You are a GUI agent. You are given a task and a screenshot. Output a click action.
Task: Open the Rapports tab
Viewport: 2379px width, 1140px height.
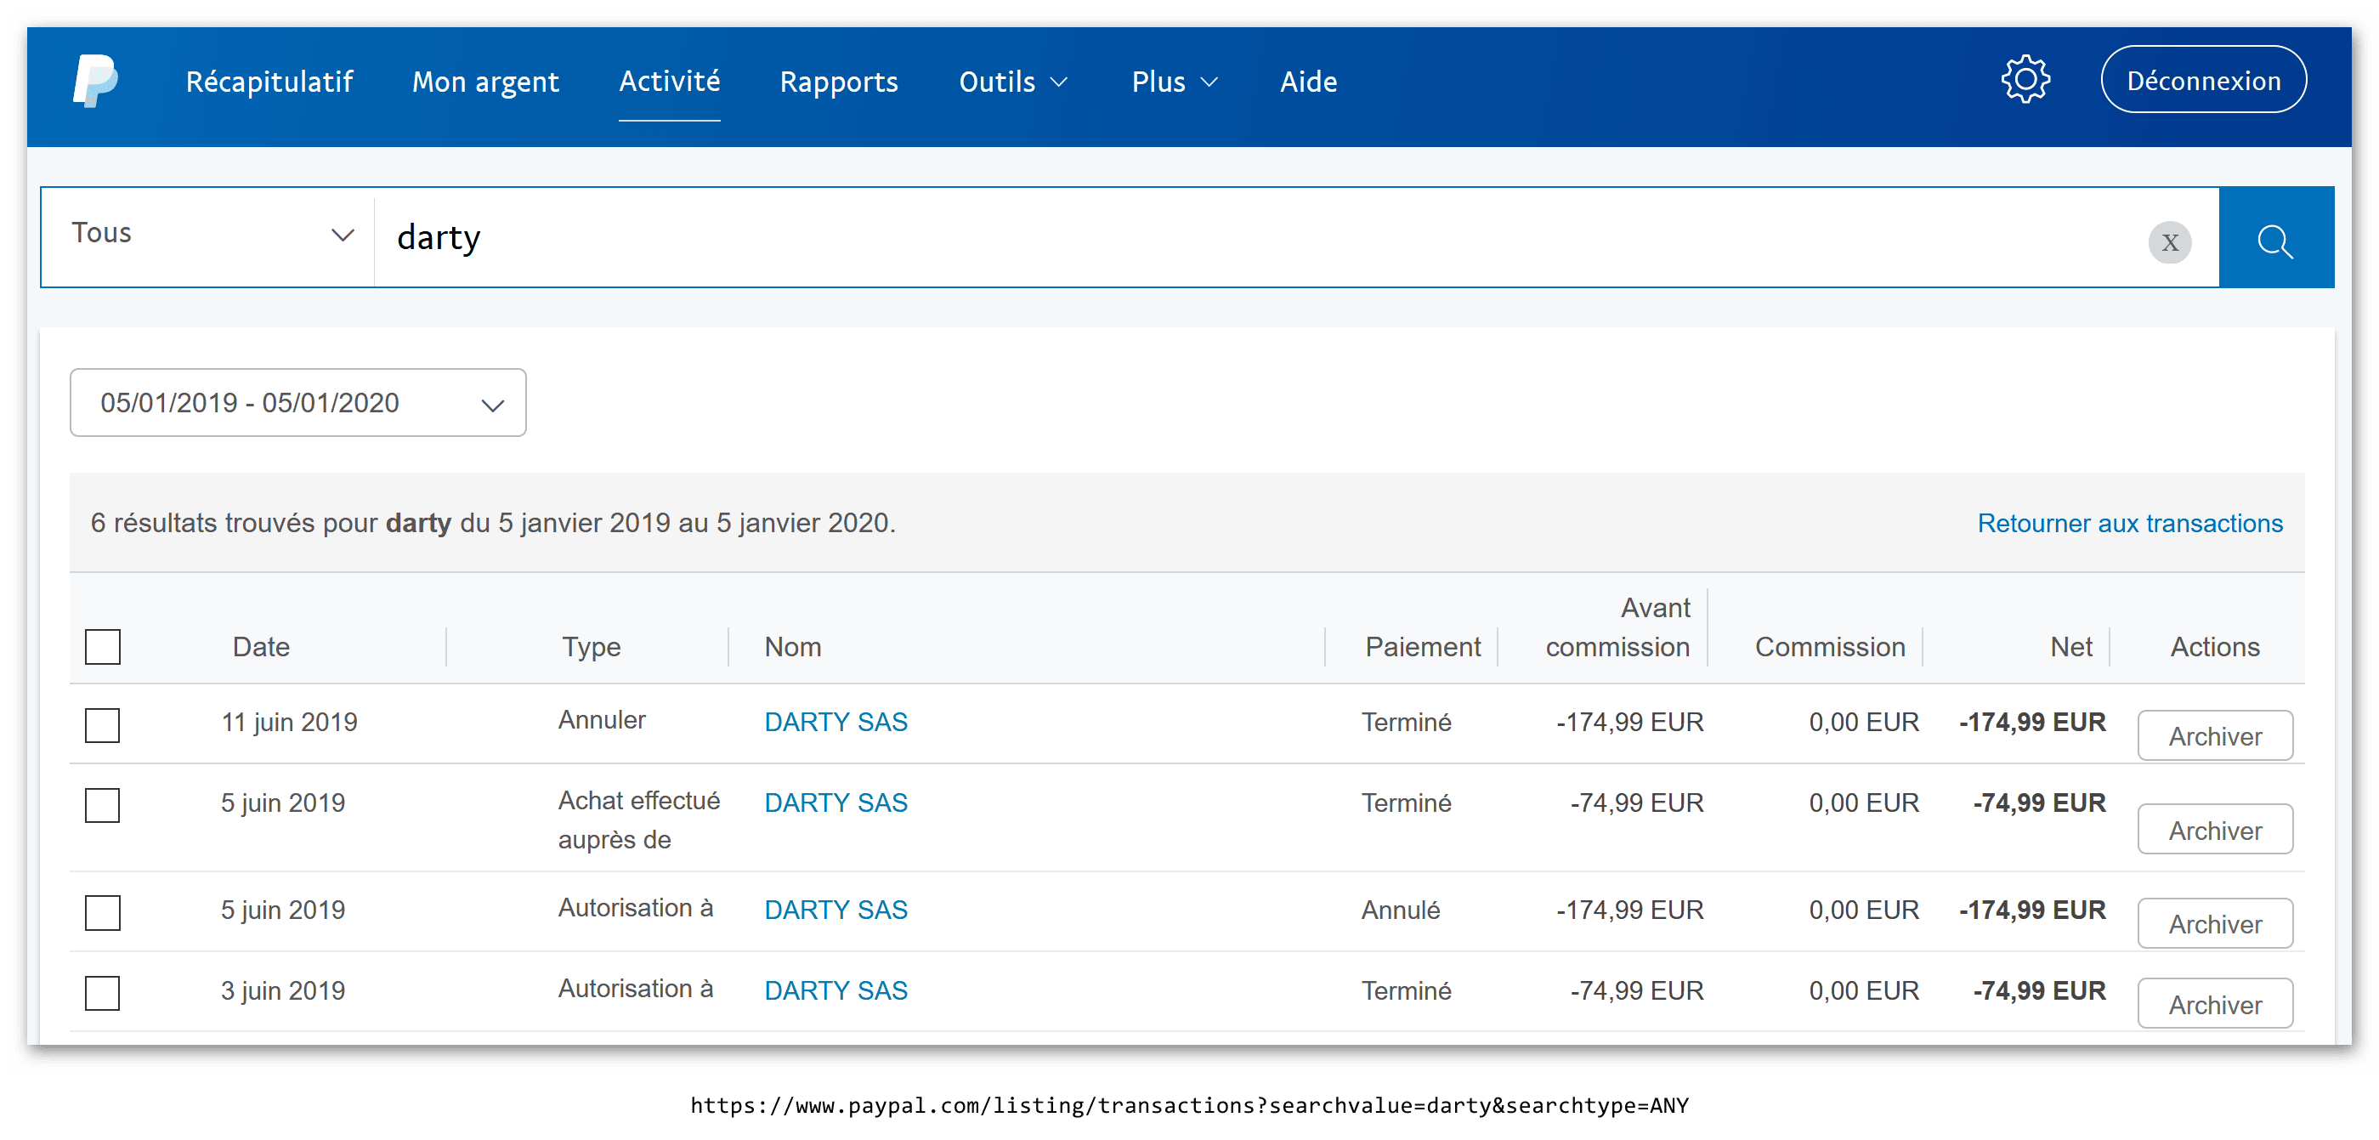(x=839, y=82)
